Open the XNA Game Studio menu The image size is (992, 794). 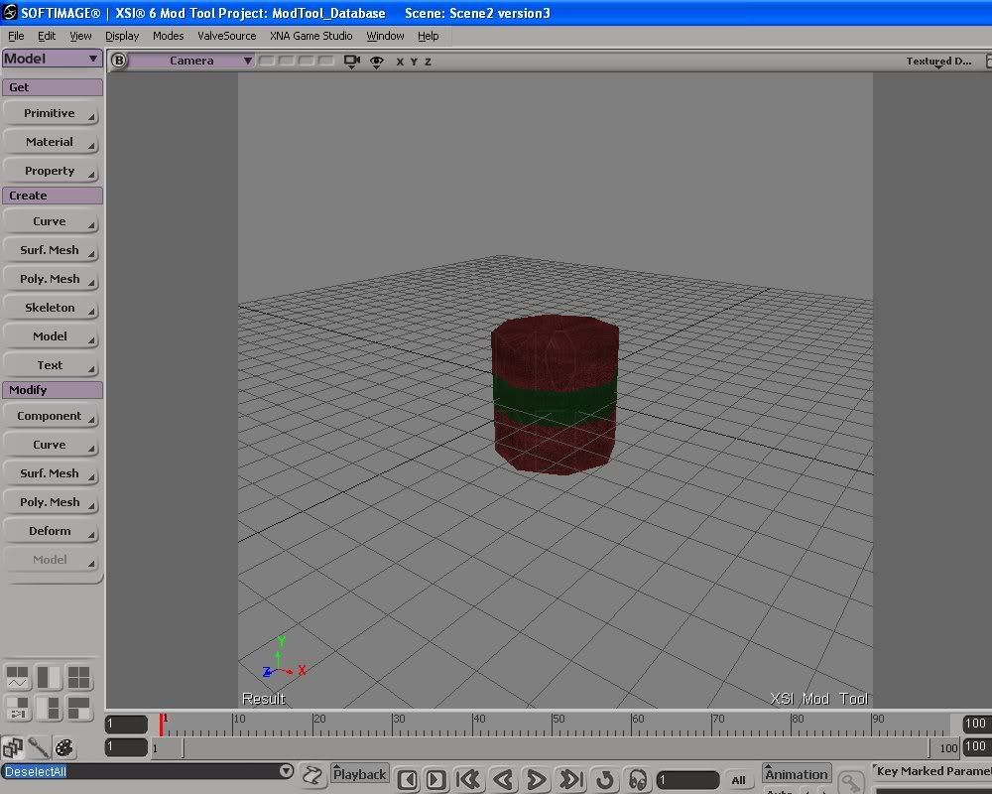311,36
